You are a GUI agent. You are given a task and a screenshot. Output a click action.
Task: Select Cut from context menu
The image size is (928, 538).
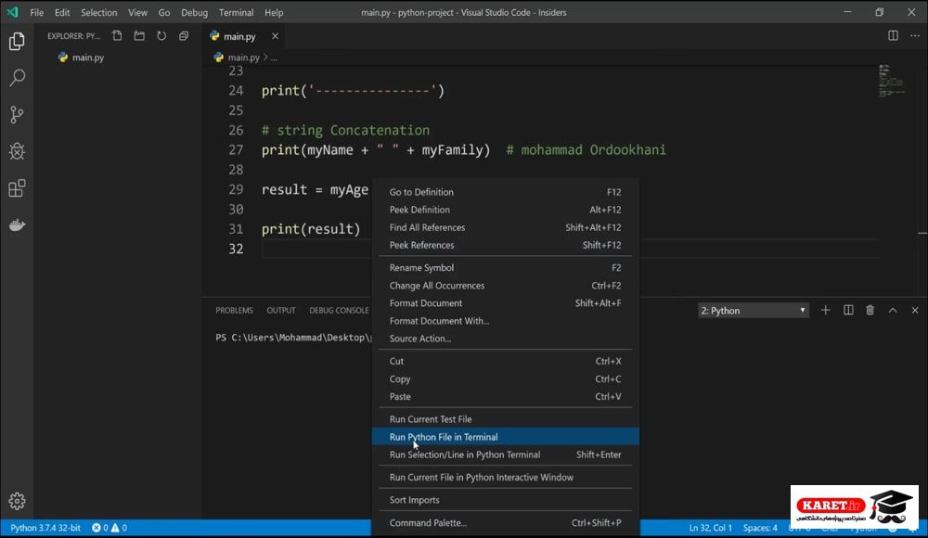click(x=506, y=361)
